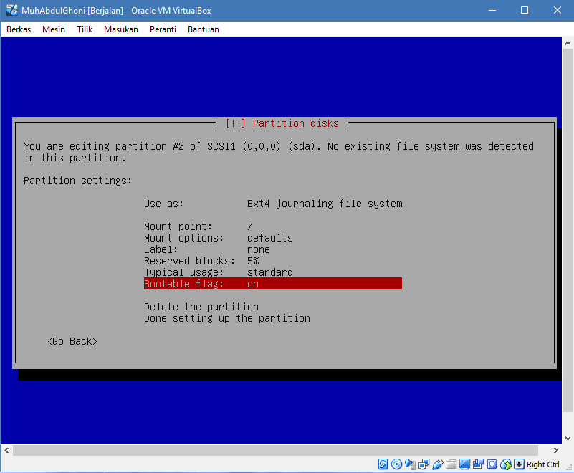Toggle the Bootable flag setting
The image size is (574, 473).
pos(273,284)
